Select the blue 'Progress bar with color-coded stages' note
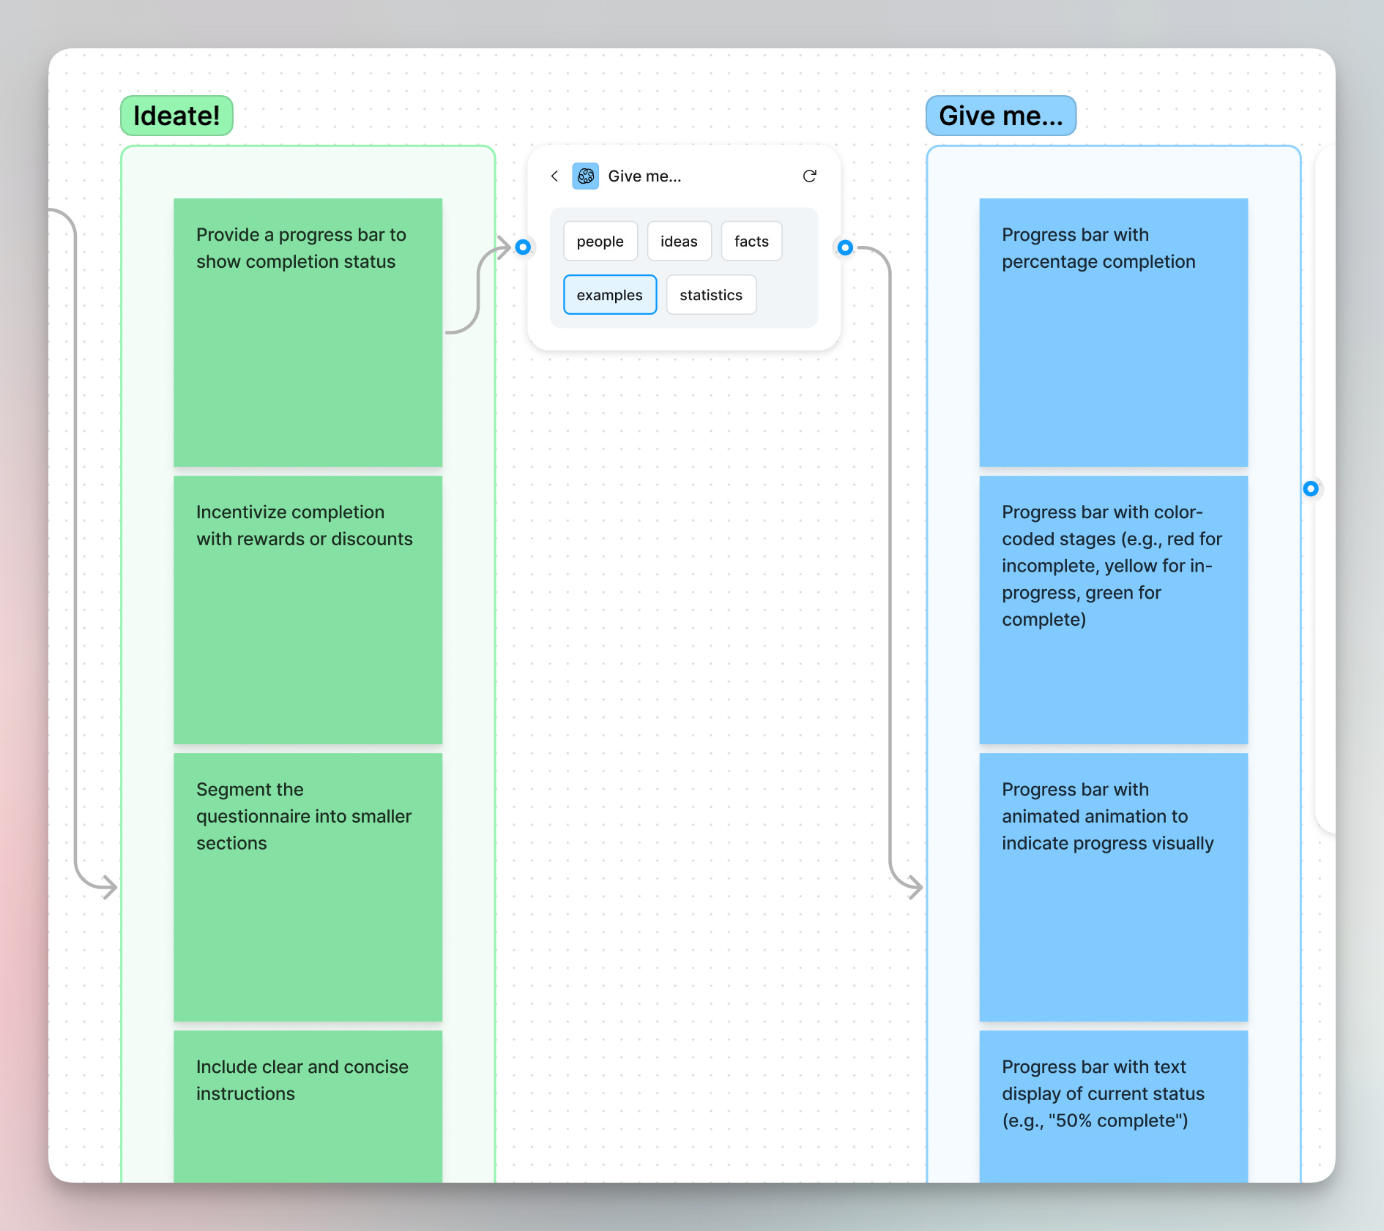Viewport: 1384px width, 1231px height. click(1113, 609)
